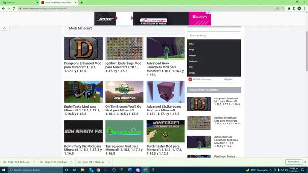
Task: Open Advanced Shulkerboxes Mod thumbnail
Action: tap(166, 92)
